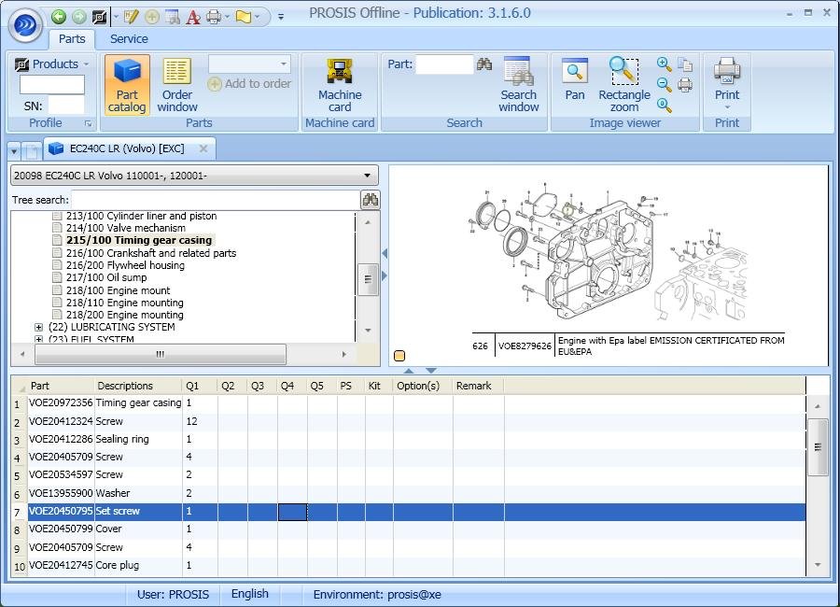Go back with the green arrow
840x607 pixels.
(59, 17)
